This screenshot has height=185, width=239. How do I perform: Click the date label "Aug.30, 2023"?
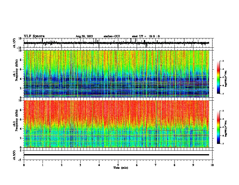click(84, 36)
